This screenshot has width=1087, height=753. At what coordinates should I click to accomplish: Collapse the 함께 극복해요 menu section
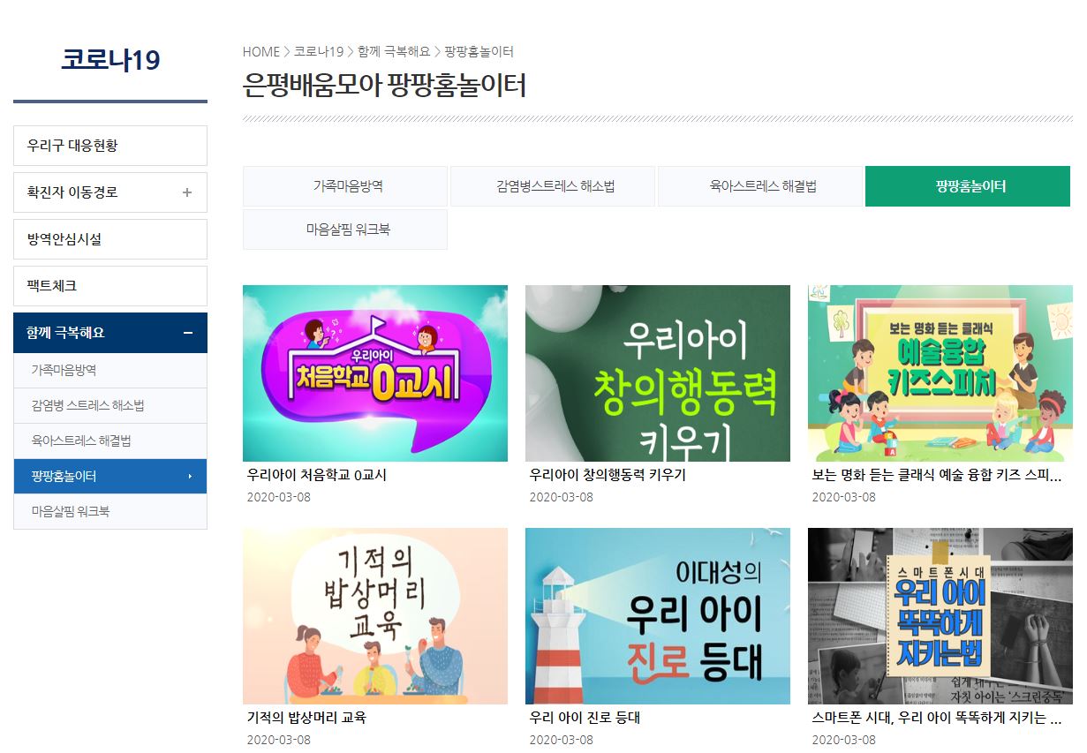187,333
